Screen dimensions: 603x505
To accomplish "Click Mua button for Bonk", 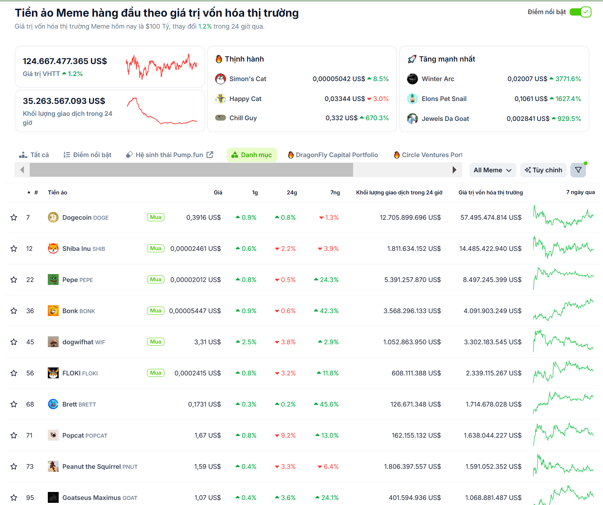I will (x=156, y=311).
